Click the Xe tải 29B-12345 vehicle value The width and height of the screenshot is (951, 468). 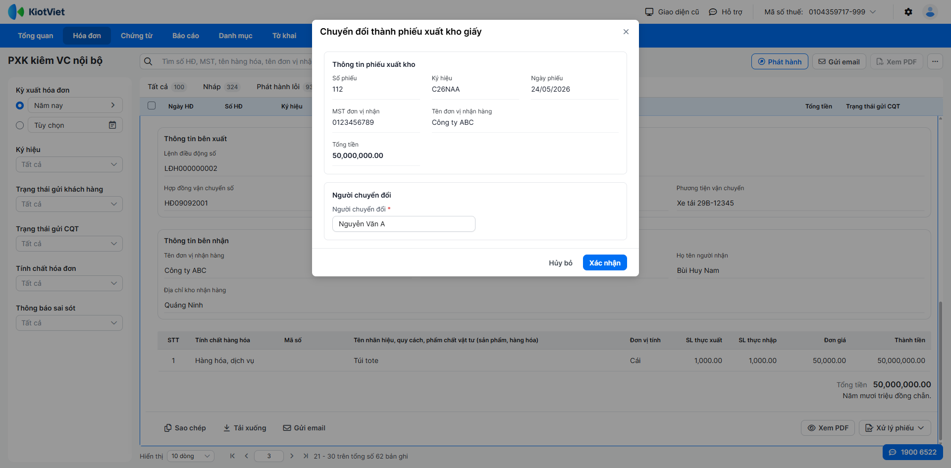point(705,203)
